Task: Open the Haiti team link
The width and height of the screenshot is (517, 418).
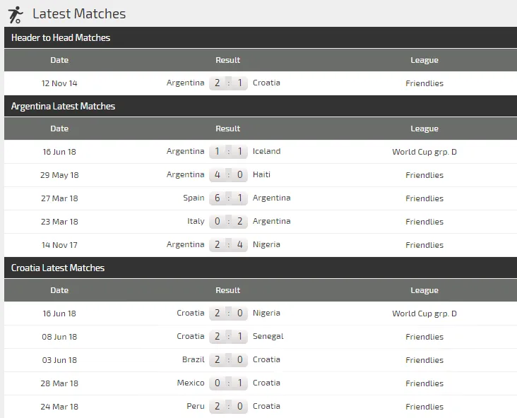Action: tap(261, 174)
